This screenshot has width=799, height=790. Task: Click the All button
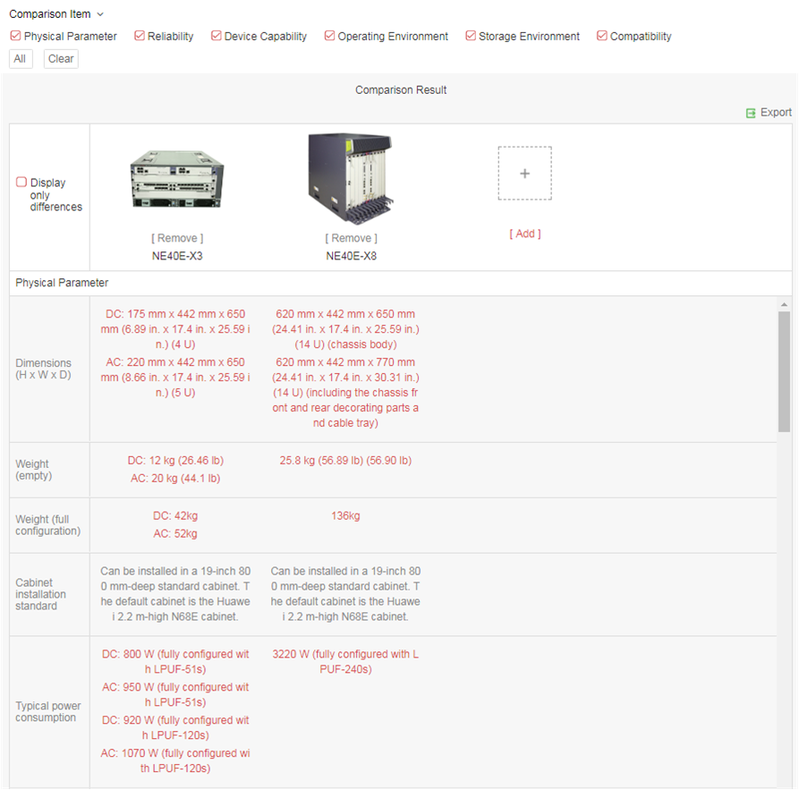coord(21,59)
